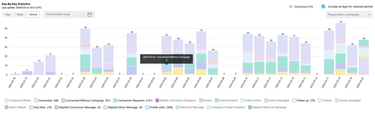Toggle Replied Other Message legend checkbox
375x117 pixels.
[x=106, y=107]
